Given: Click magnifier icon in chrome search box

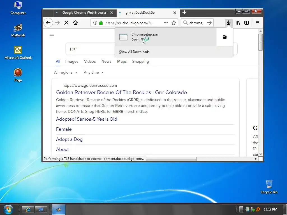Looking at the screenshot, I should [186, 23].
